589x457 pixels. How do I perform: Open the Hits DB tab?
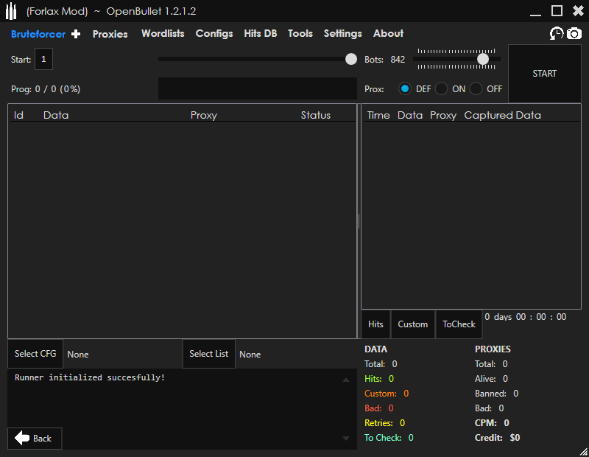261,33
